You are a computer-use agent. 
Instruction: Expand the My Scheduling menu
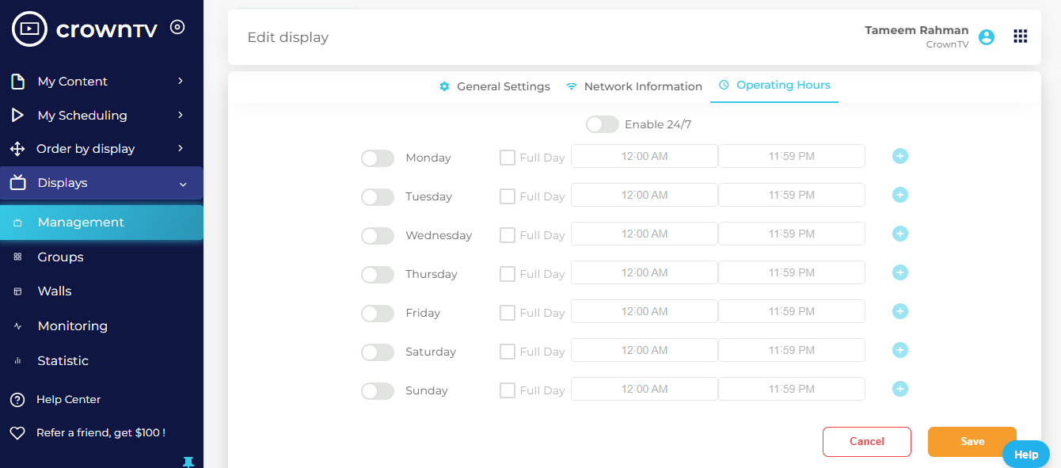[x=82, y=115]
